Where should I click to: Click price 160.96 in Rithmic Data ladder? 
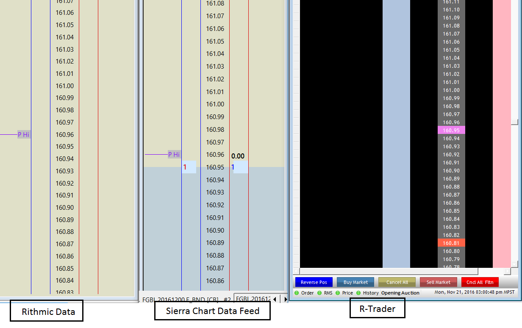(x=65, y=135)
